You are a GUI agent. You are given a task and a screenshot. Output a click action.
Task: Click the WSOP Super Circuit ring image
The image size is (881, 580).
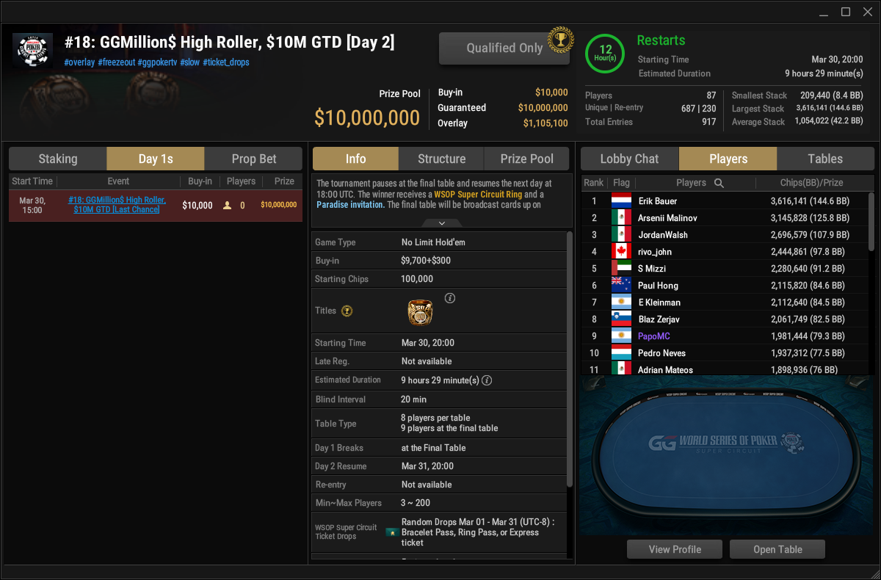(x=420, y=312)
